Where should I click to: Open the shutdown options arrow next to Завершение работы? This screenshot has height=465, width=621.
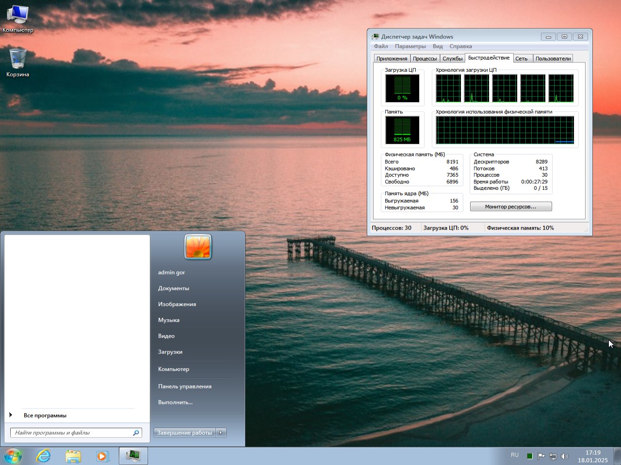tap(221, 433)
